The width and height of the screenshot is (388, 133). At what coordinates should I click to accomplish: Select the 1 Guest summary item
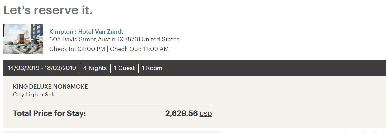[124, 68]
